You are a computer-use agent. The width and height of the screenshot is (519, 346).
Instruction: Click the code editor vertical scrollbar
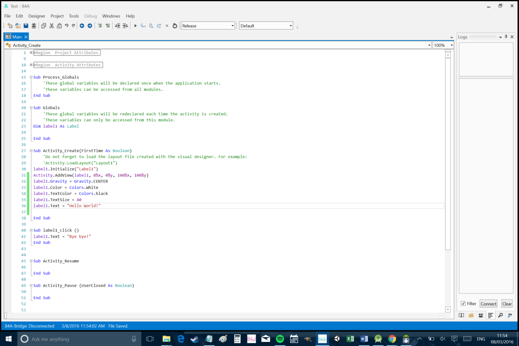click(x=448, y=160)
